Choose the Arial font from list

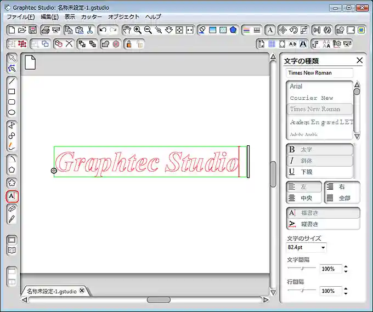[320, 86]
